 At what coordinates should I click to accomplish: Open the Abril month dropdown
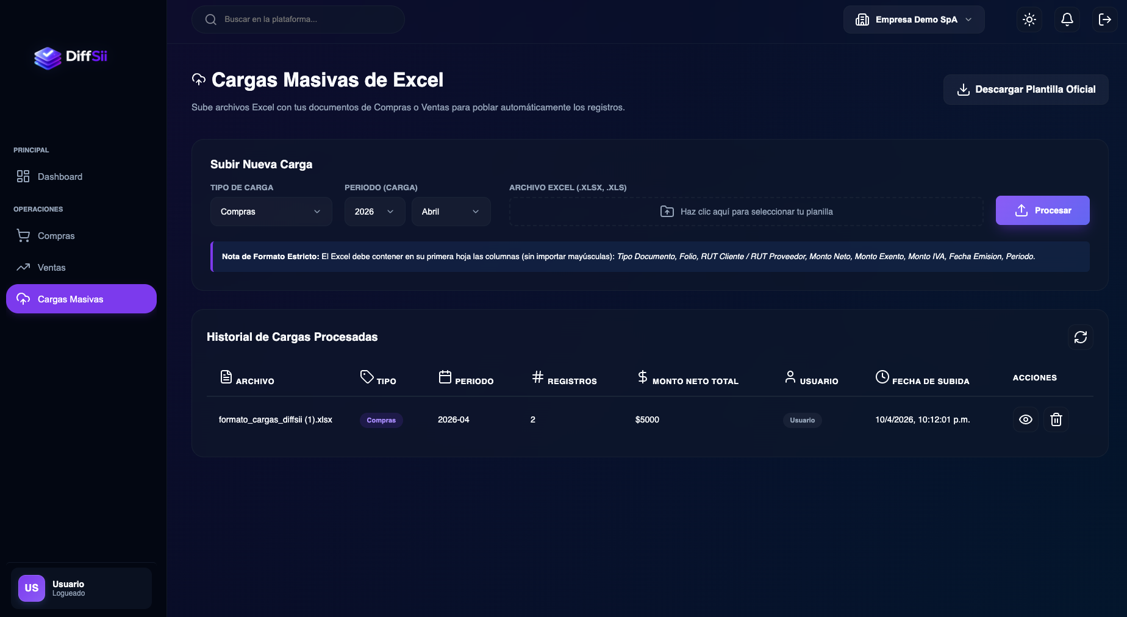pos(451,212)
